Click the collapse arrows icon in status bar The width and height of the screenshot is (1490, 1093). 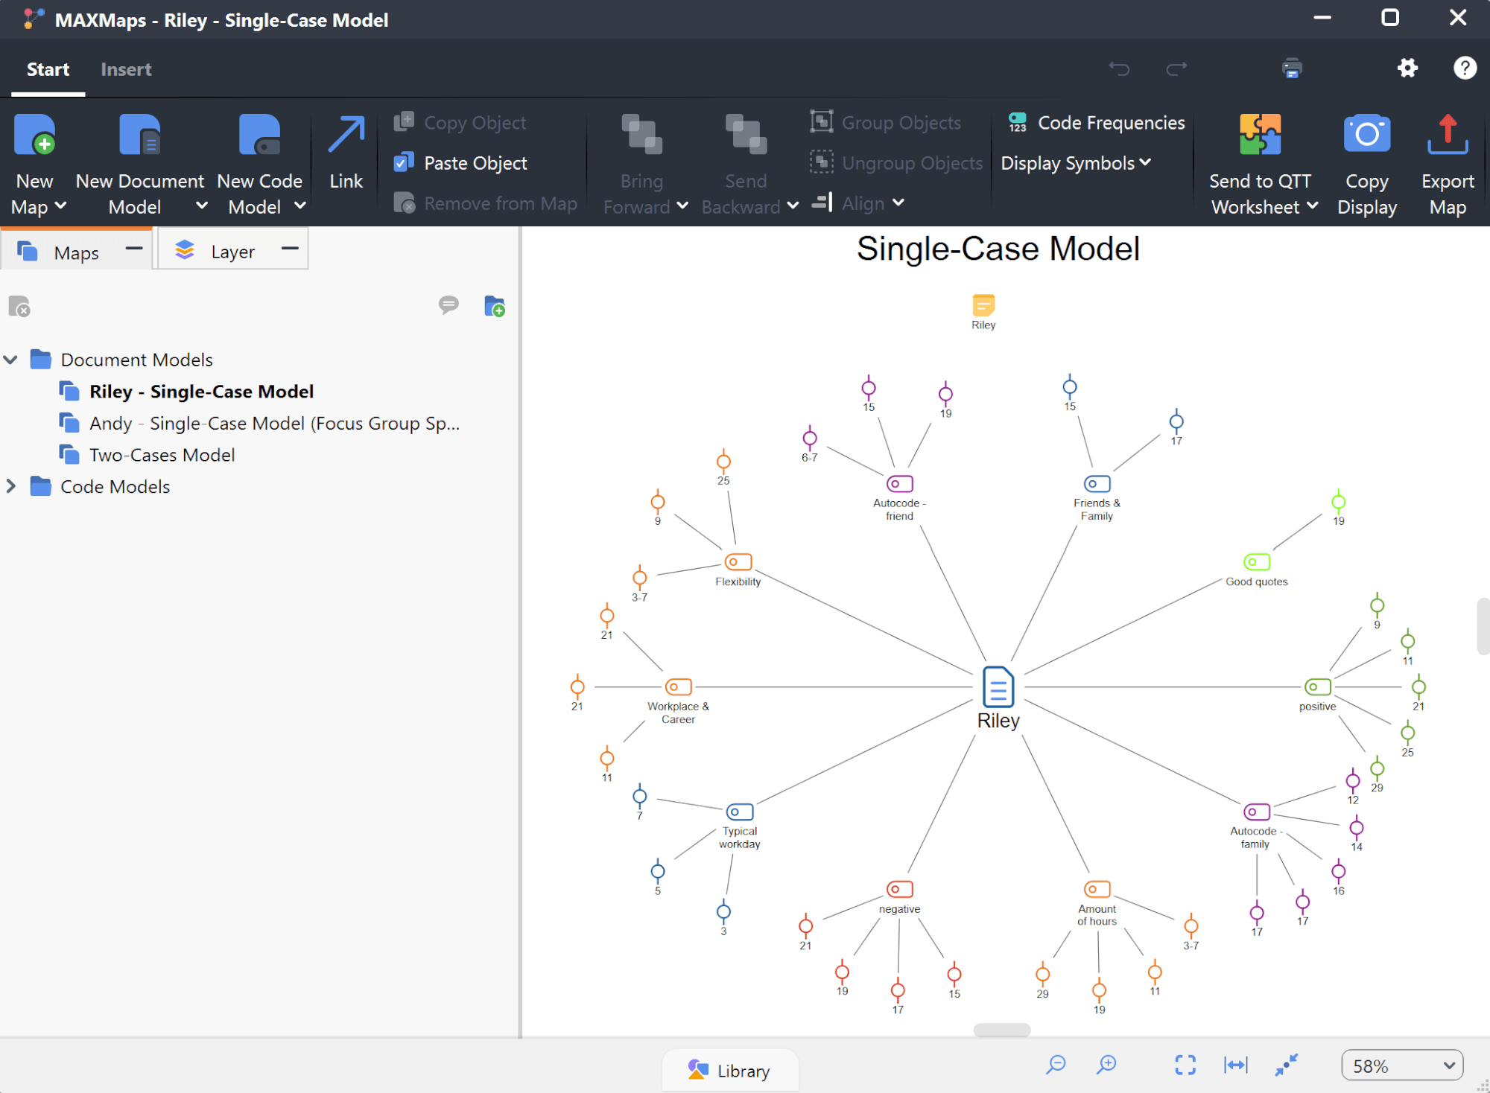pos(1286,1065)
